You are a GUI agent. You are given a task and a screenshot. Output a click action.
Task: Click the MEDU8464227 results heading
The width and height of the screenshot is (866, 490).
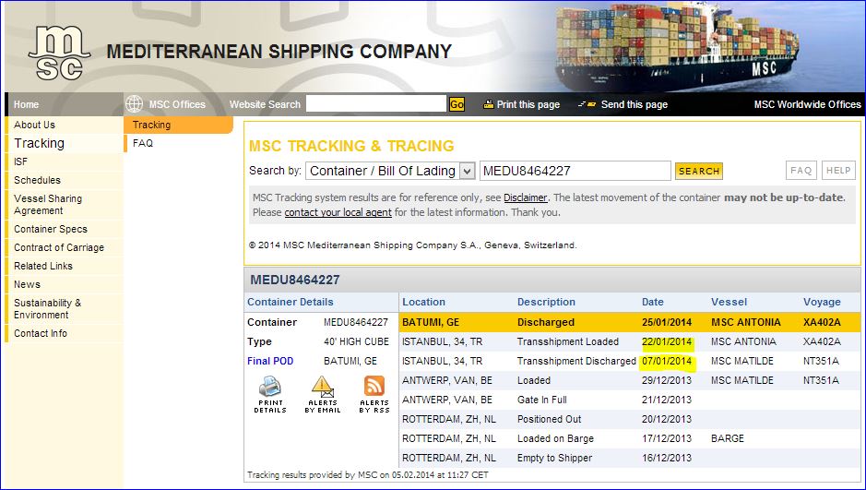click(295, 281)
